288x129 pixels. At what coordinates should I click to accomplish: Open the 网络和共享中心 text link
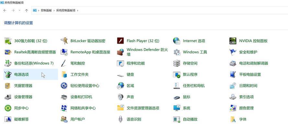[x=83, y=108]
